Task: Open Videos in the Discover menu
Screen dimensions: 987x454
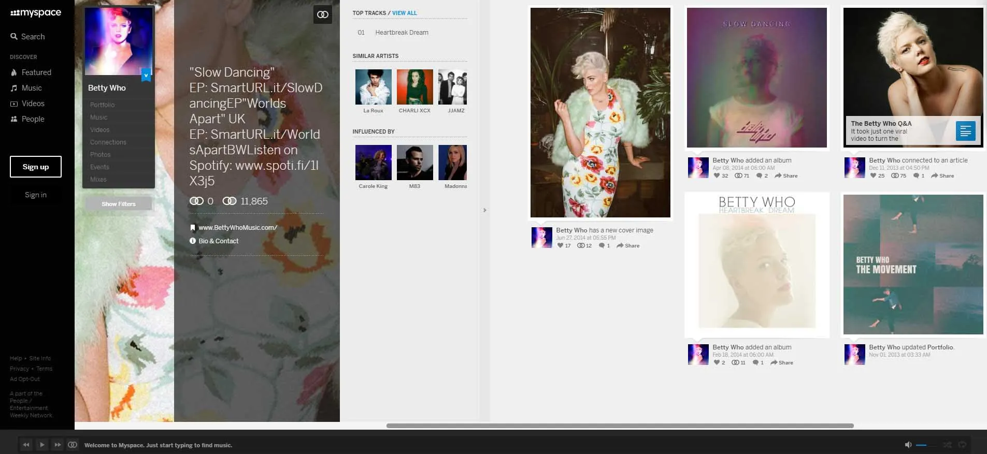Action: (x=28, y=104)
